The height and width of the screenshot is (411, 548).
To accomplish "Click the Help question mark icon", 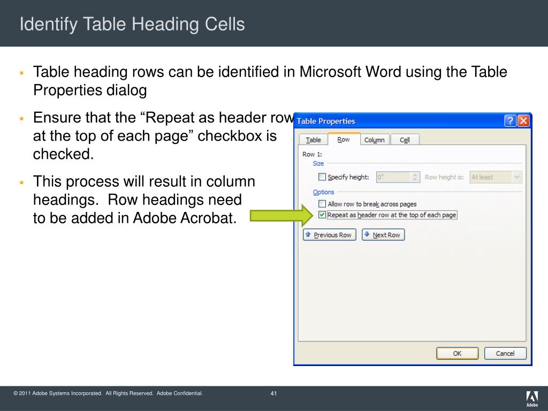I will 509,121.
